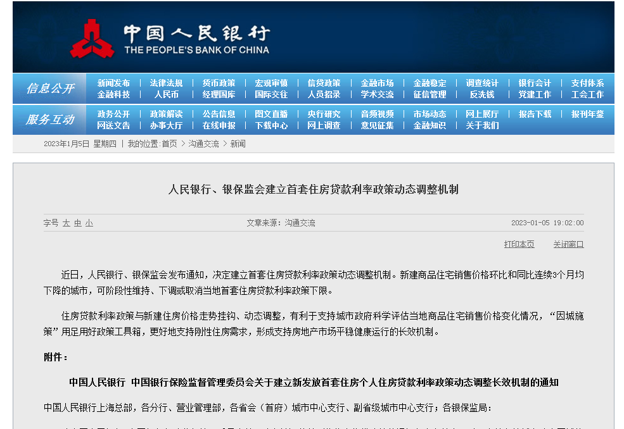Navigate to 反洗钱 page
This screenshot has height=429, width=624.
(482, 94)
